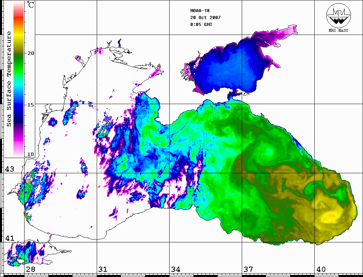Viewport: 363px width, 277px height.
Task: Click the '10' legend tick value
Action: pos(31,154)
